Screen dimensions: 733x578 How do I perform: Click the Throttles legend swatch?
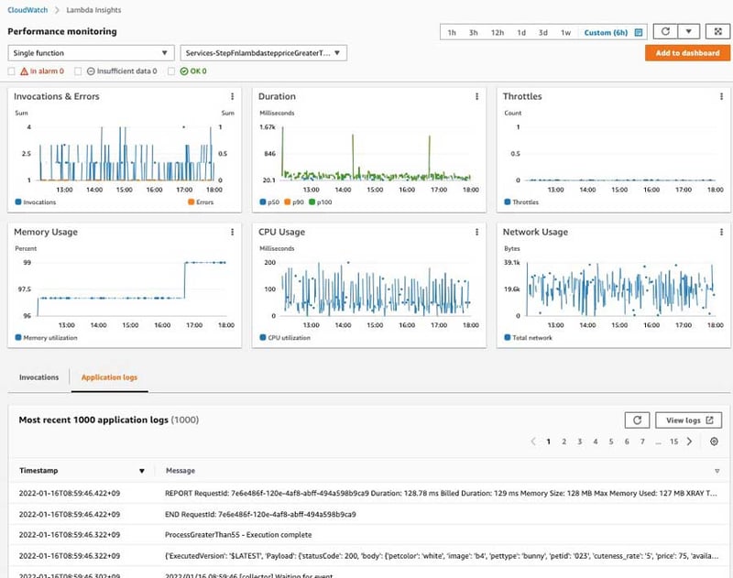pos(508,202)
